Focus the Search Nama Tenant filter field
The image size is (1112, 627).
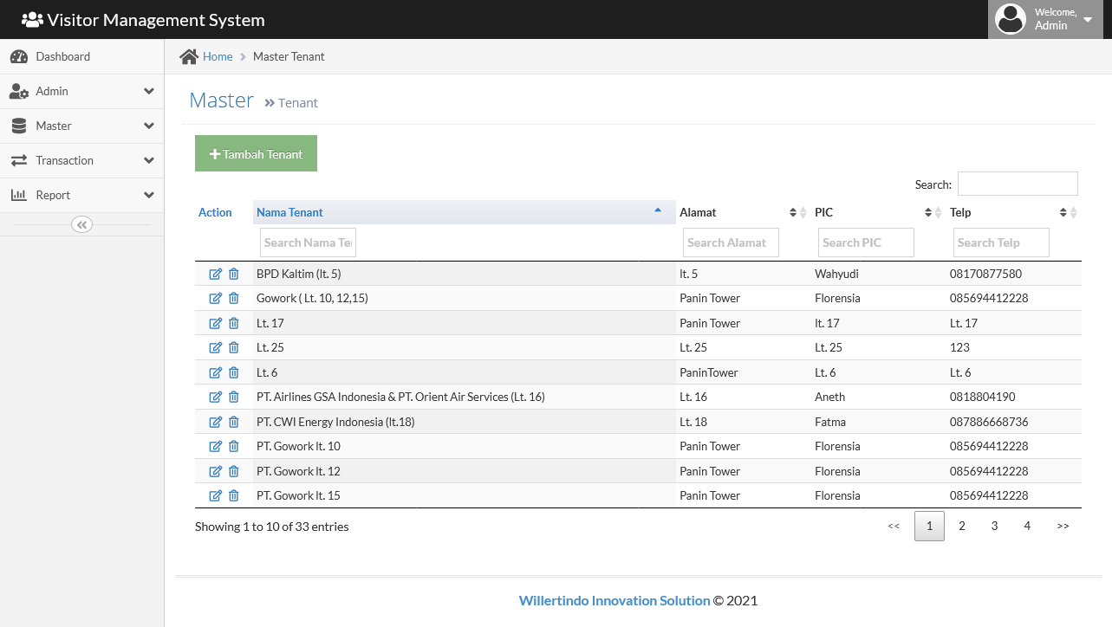308,242
